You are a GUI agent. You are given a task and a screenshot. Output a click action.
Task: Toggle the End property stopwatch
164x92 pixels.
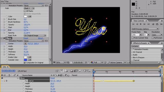(7, 30)
